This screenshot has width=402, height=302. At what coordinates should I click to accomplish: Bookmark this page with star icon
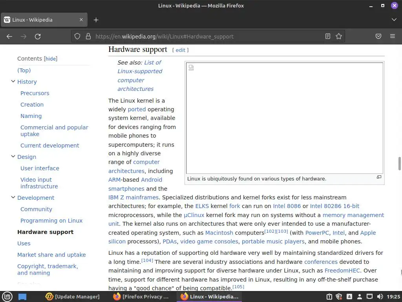point(339,36)
